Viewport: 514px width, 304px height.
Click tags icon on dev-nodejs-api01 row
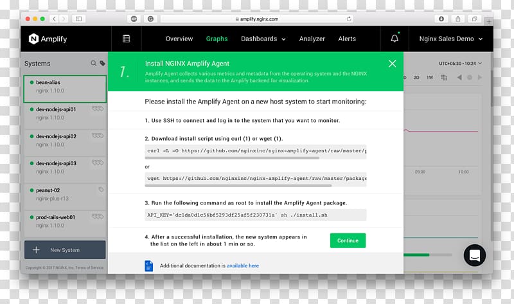(x=98, y=109)
